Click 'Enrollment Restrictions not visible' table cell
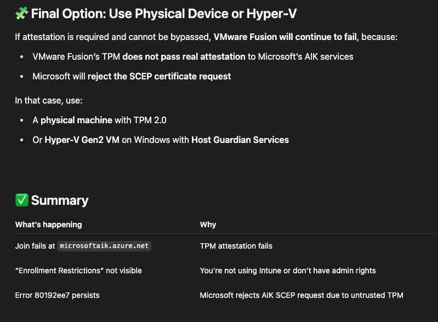This screenshot has height=322, width=438. point(78,271)
